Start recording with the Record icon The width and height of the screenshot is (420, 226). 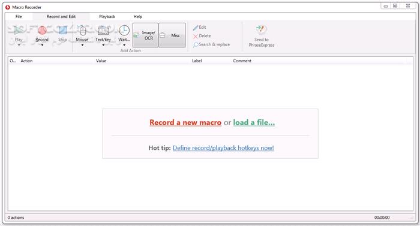tap(42, 31)
